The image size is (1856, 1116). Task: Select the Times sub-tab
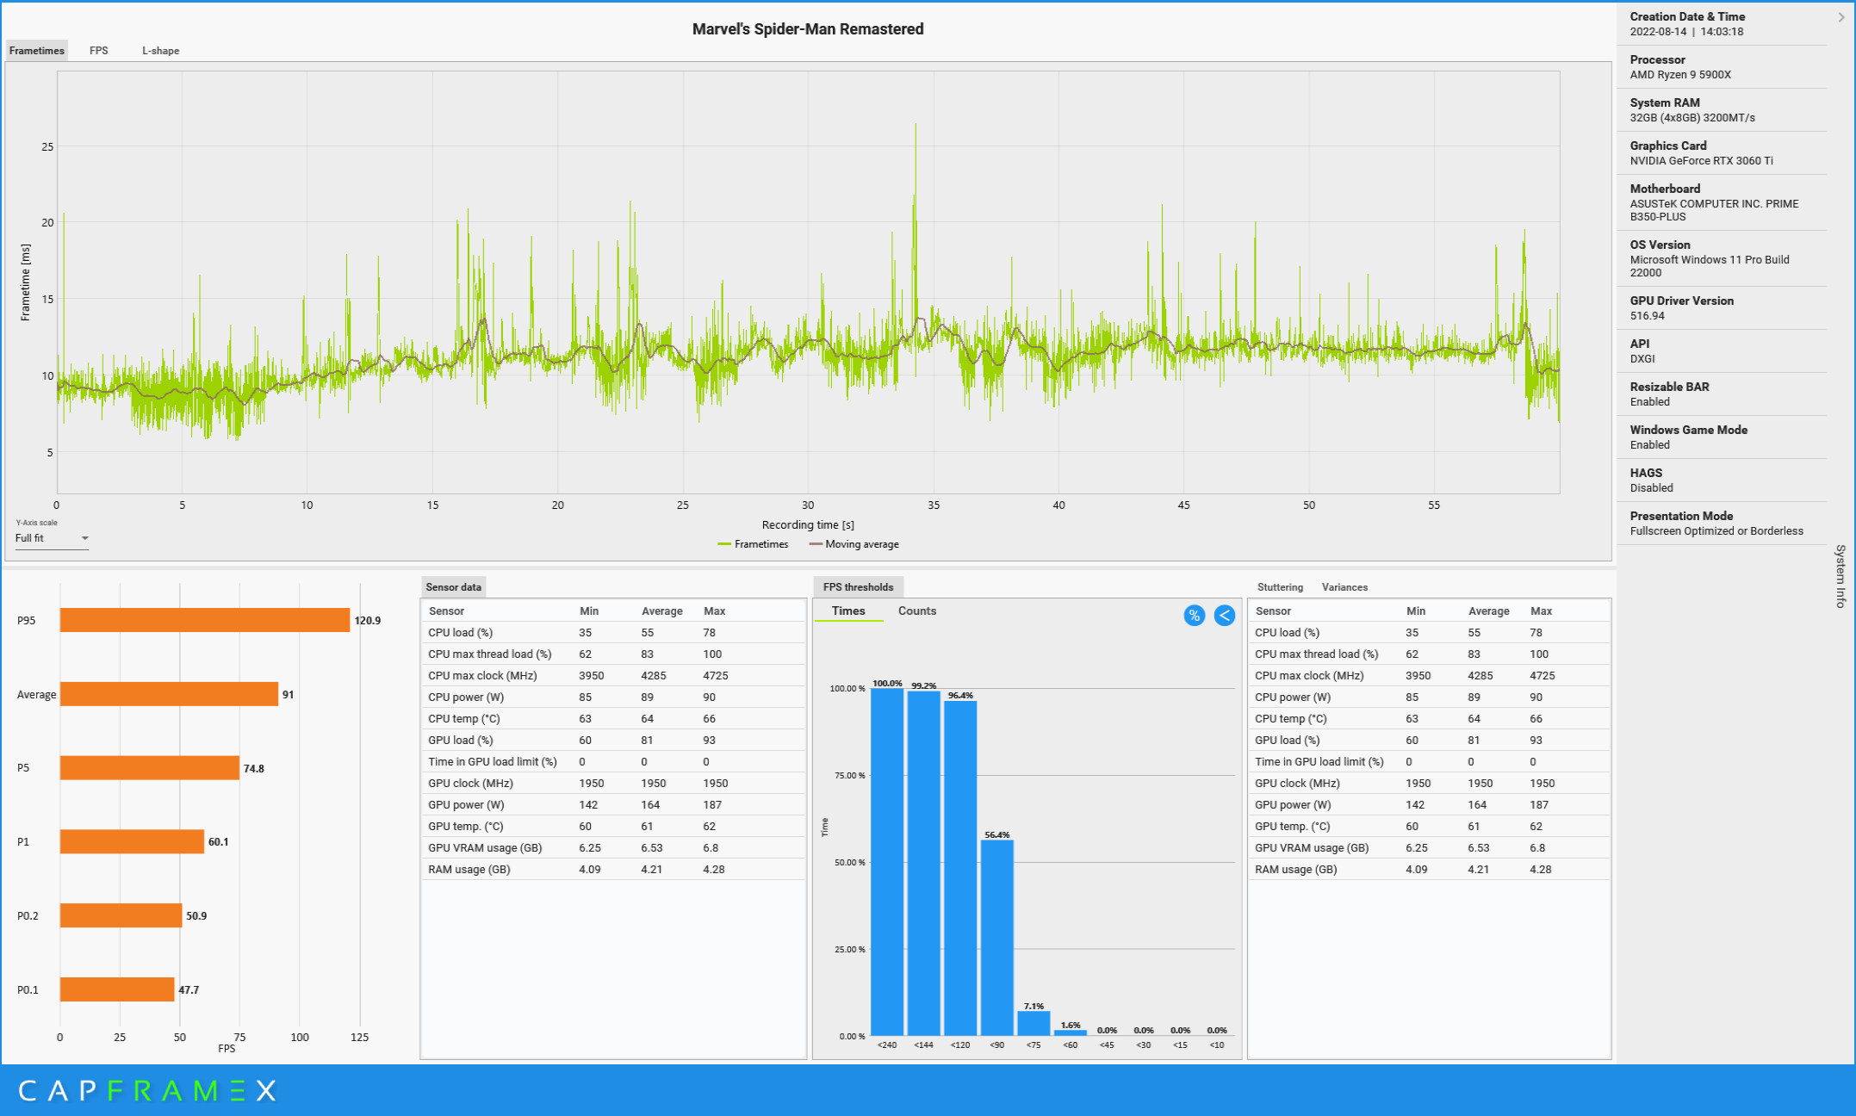pyautogui.click(x=848, y=611)
